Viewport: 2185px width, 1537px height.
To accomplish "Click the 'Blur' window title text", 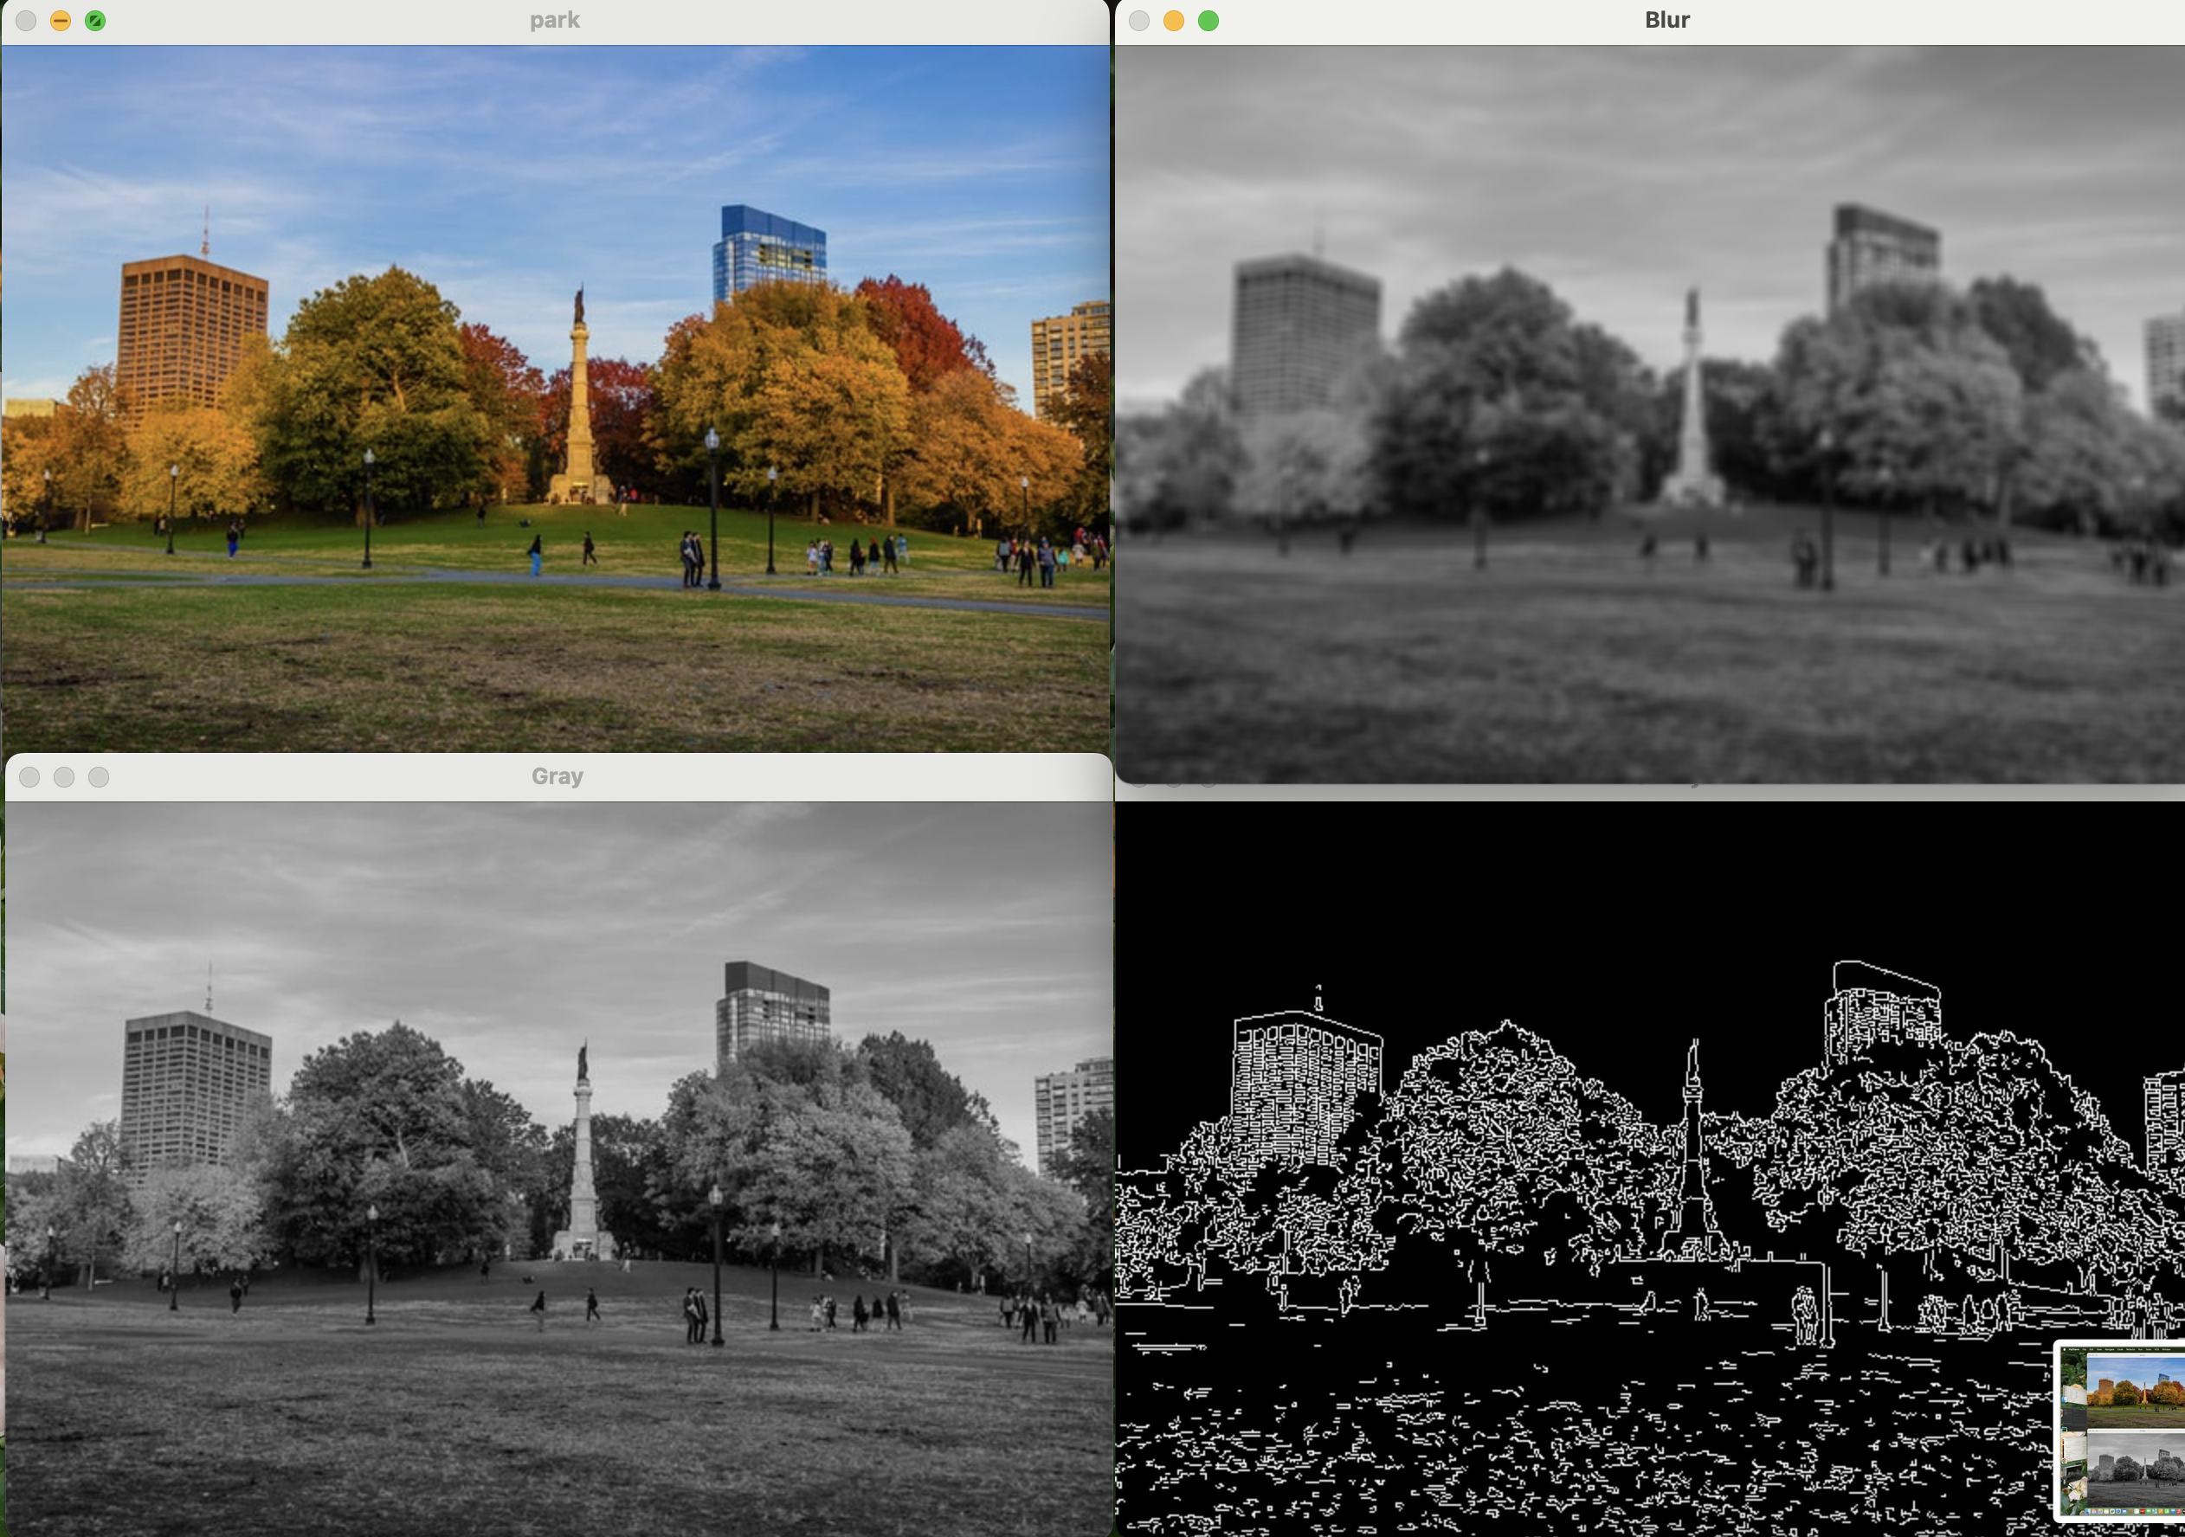I will tap(1666, 21).
